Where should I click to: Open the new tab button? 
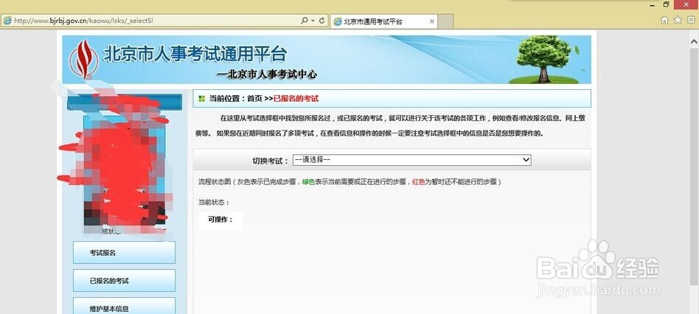(x=445, y=21)
